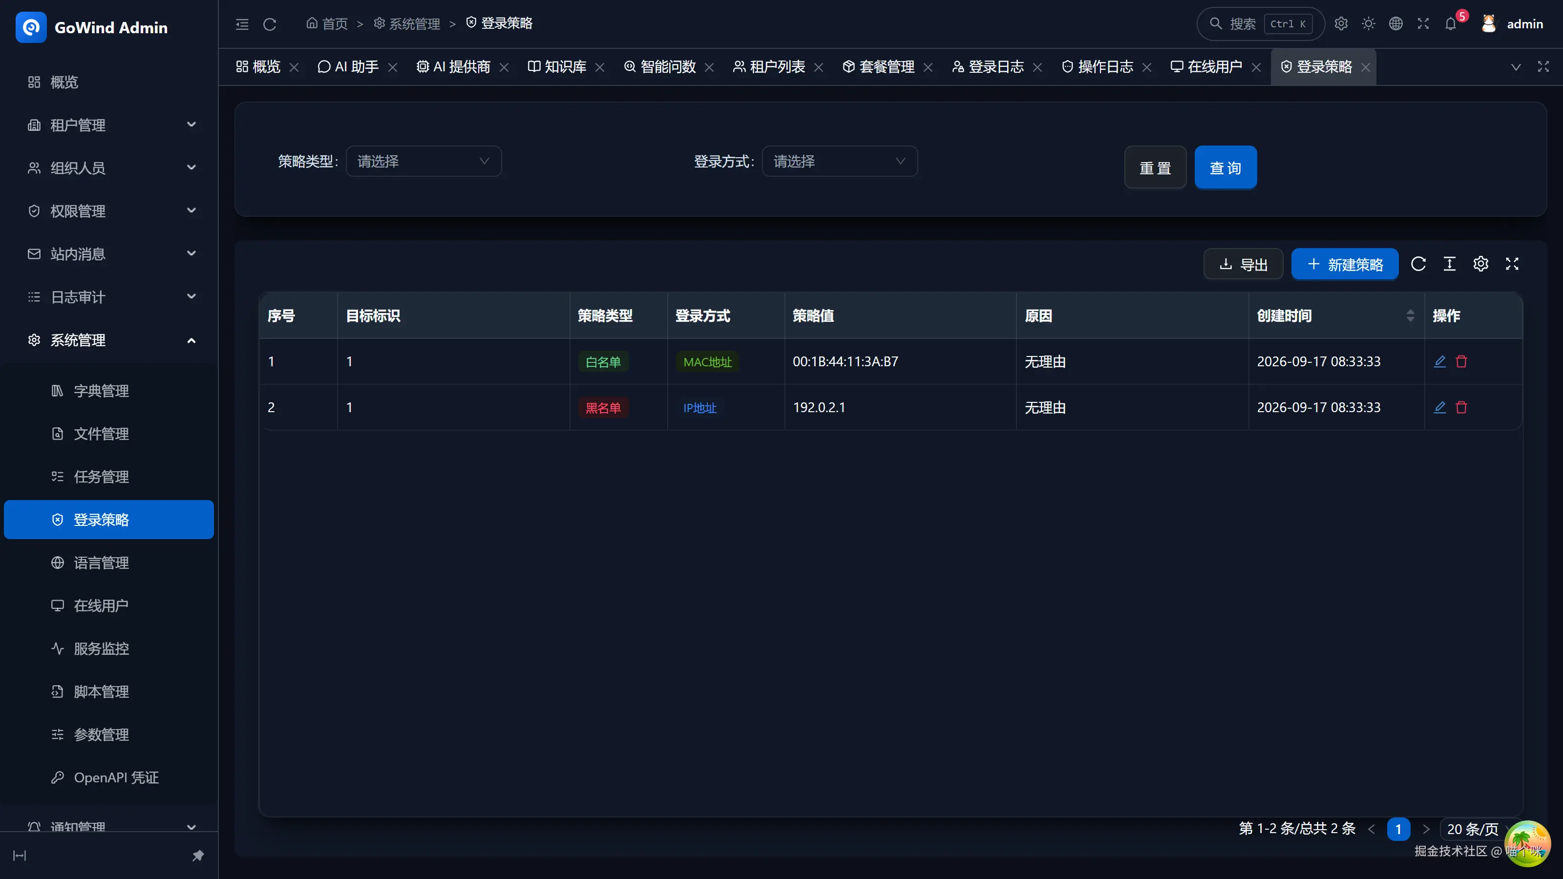
Task: Expand the 租户管理 sidebar menu
Action: point(109,125)
